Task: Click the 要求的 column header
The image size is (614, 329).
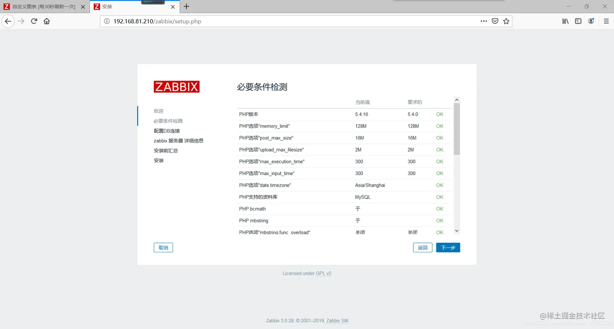Action: click(x=415, y=102)
